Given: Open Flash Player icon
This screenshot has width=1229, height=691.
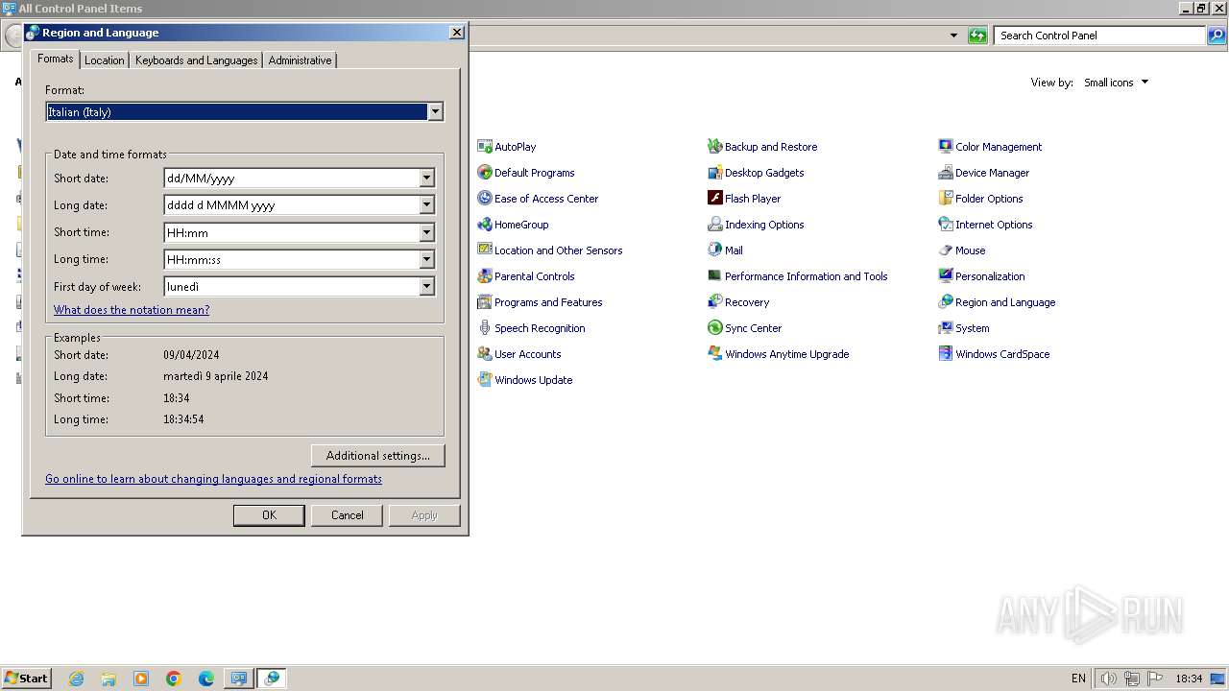Looking at the screenshot, I should [x=744, y=199].
